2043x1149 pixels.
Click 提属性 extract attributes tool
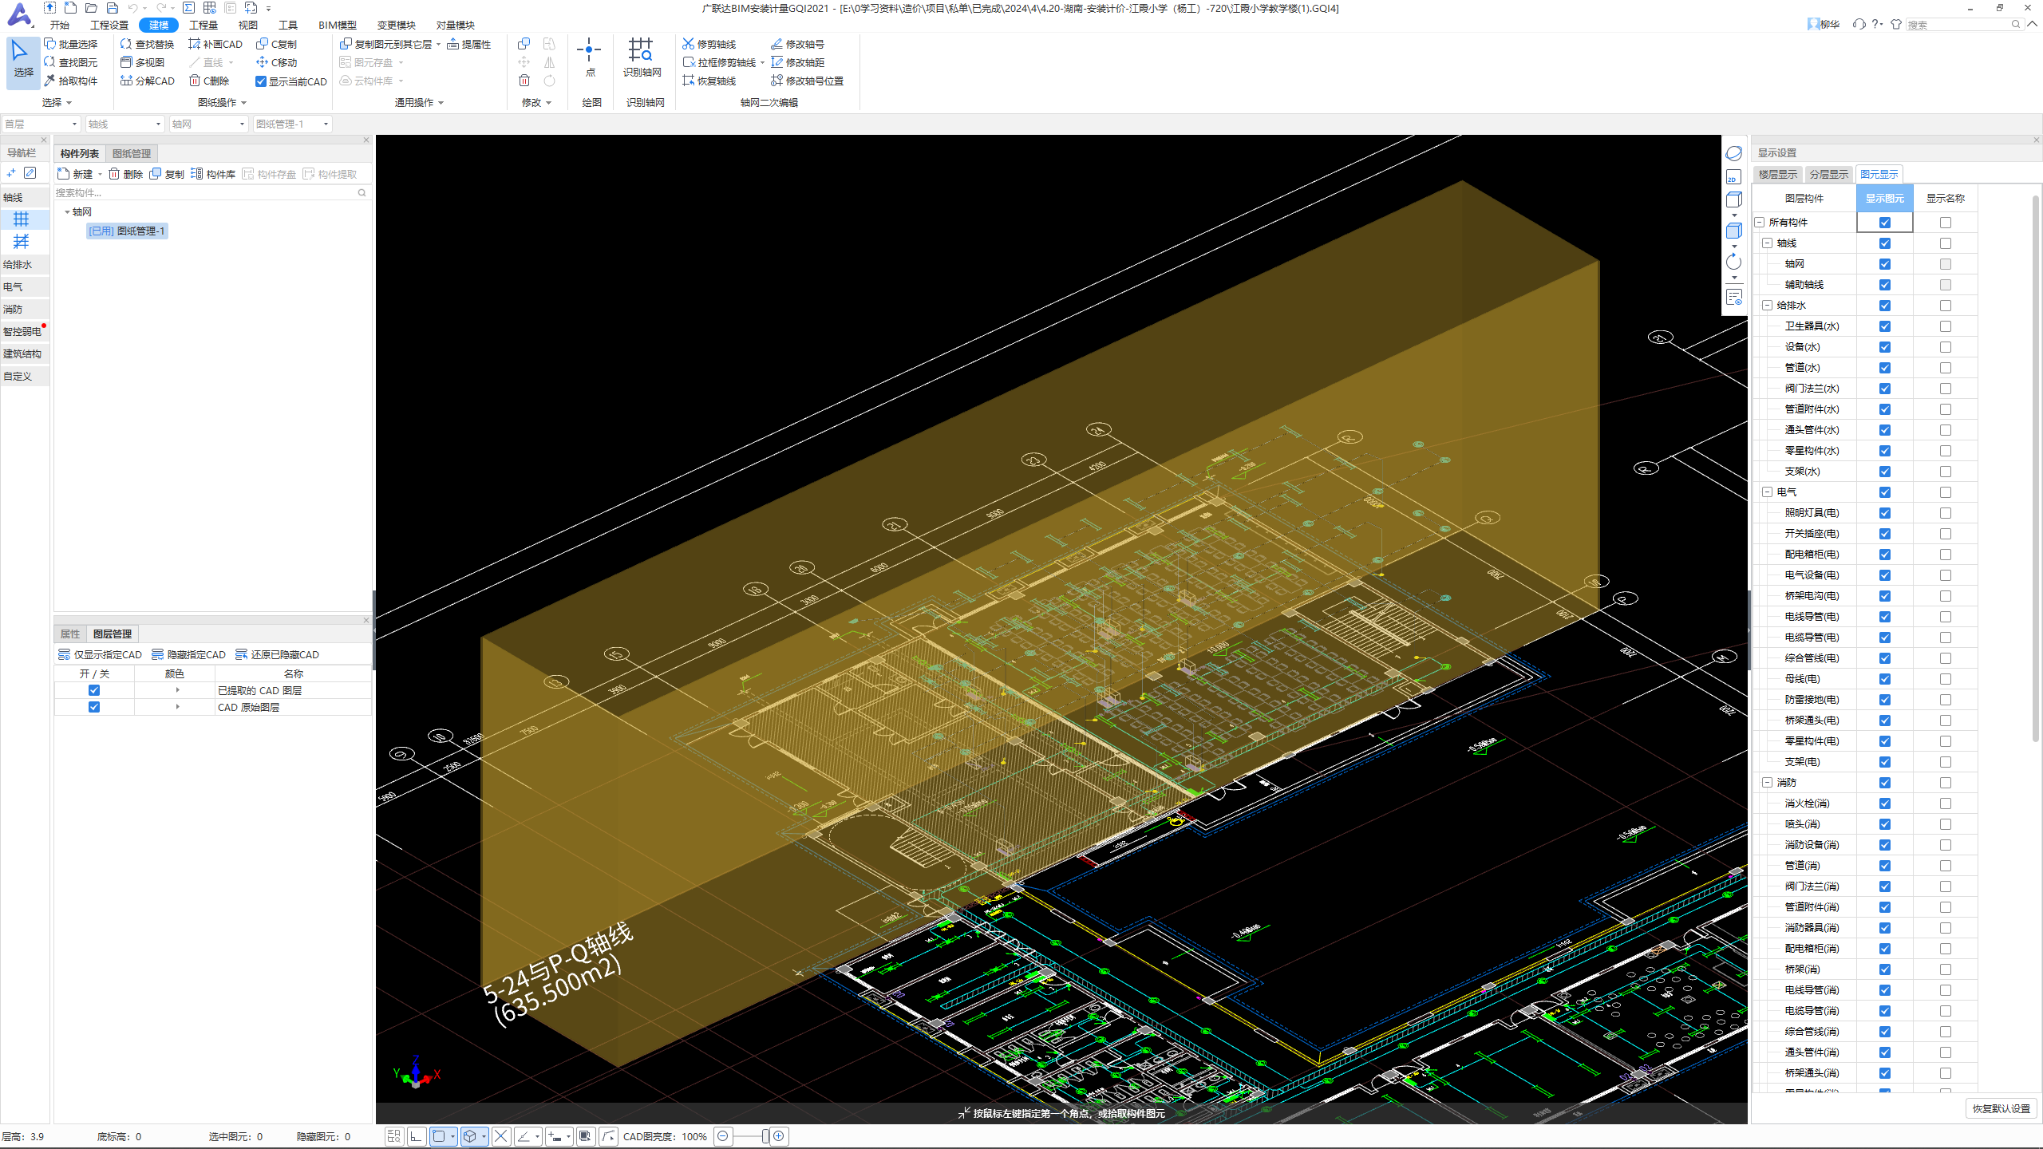tap(469, 44)
